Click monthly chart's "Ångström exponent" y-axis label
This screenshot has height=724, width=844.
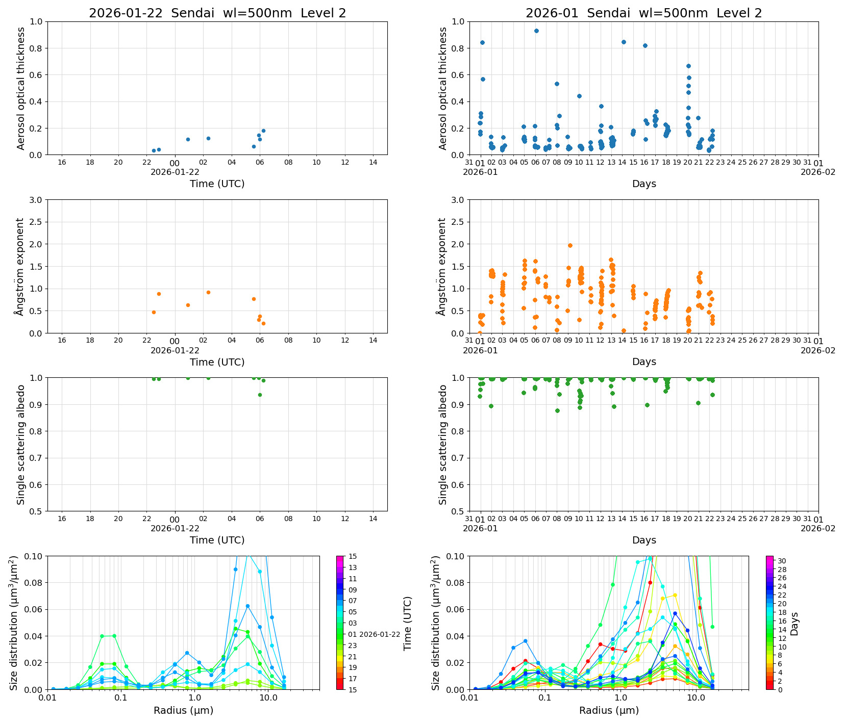pos(443,266)
